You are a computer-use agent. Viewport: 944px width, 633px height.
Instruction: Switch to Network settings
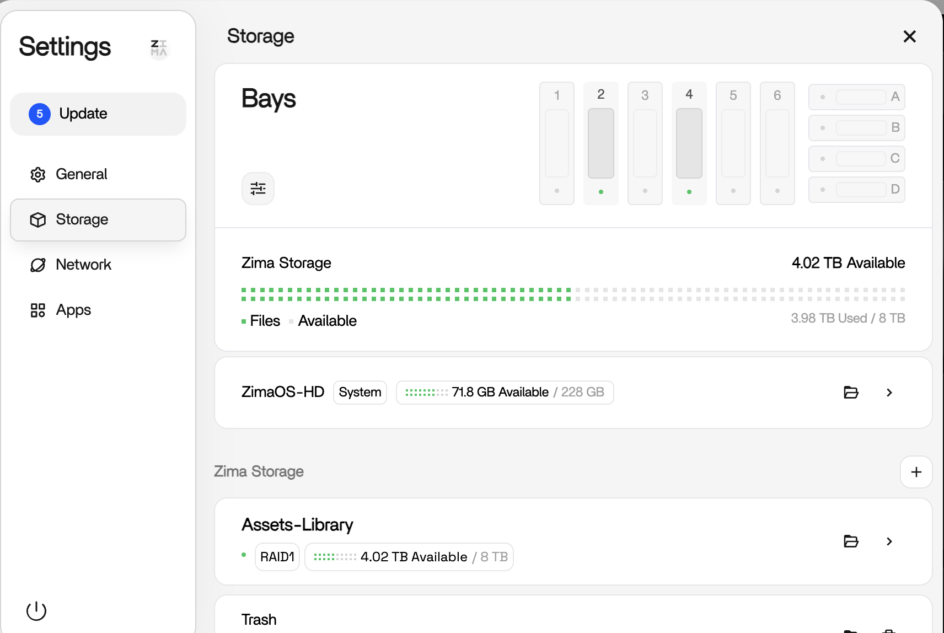[83, 265]
